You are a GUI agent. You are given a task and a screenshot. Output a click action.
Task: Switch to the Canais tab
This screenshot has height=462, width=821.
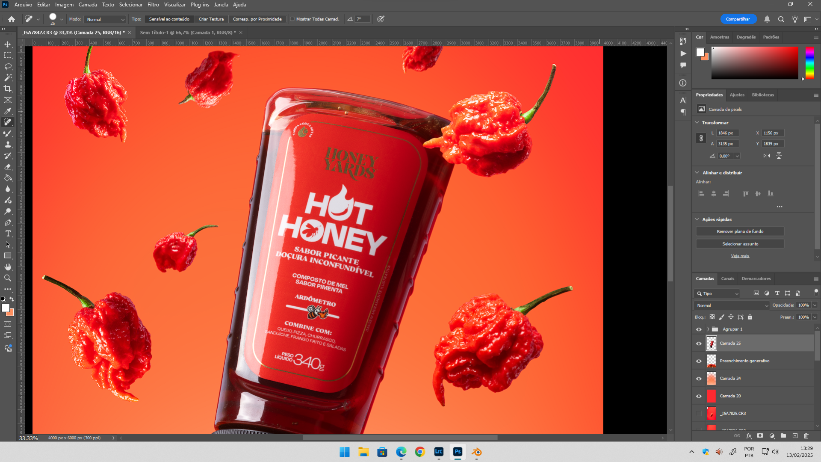coord(727,278)
